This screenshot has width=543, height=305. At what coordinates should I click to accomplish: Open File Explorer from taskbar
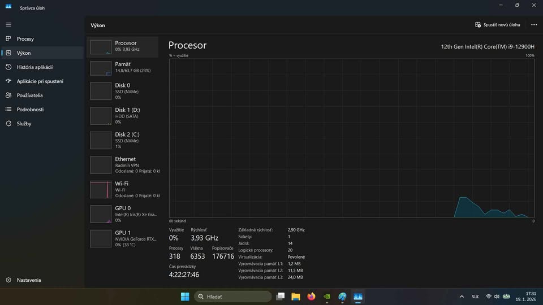pyautogui.click(x=295, y=297)
